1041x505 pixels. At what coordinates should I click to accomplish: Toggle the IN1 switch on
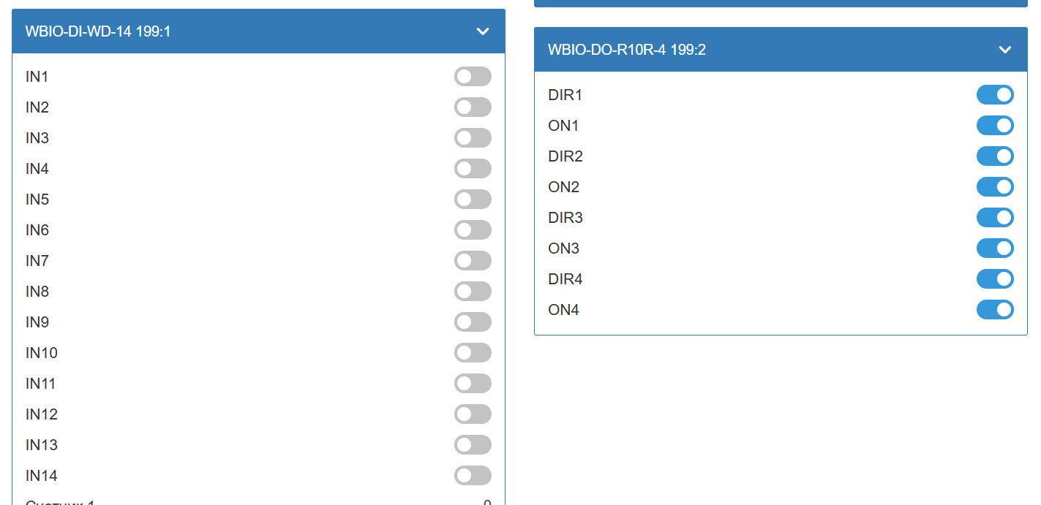(x=473, y=77)
